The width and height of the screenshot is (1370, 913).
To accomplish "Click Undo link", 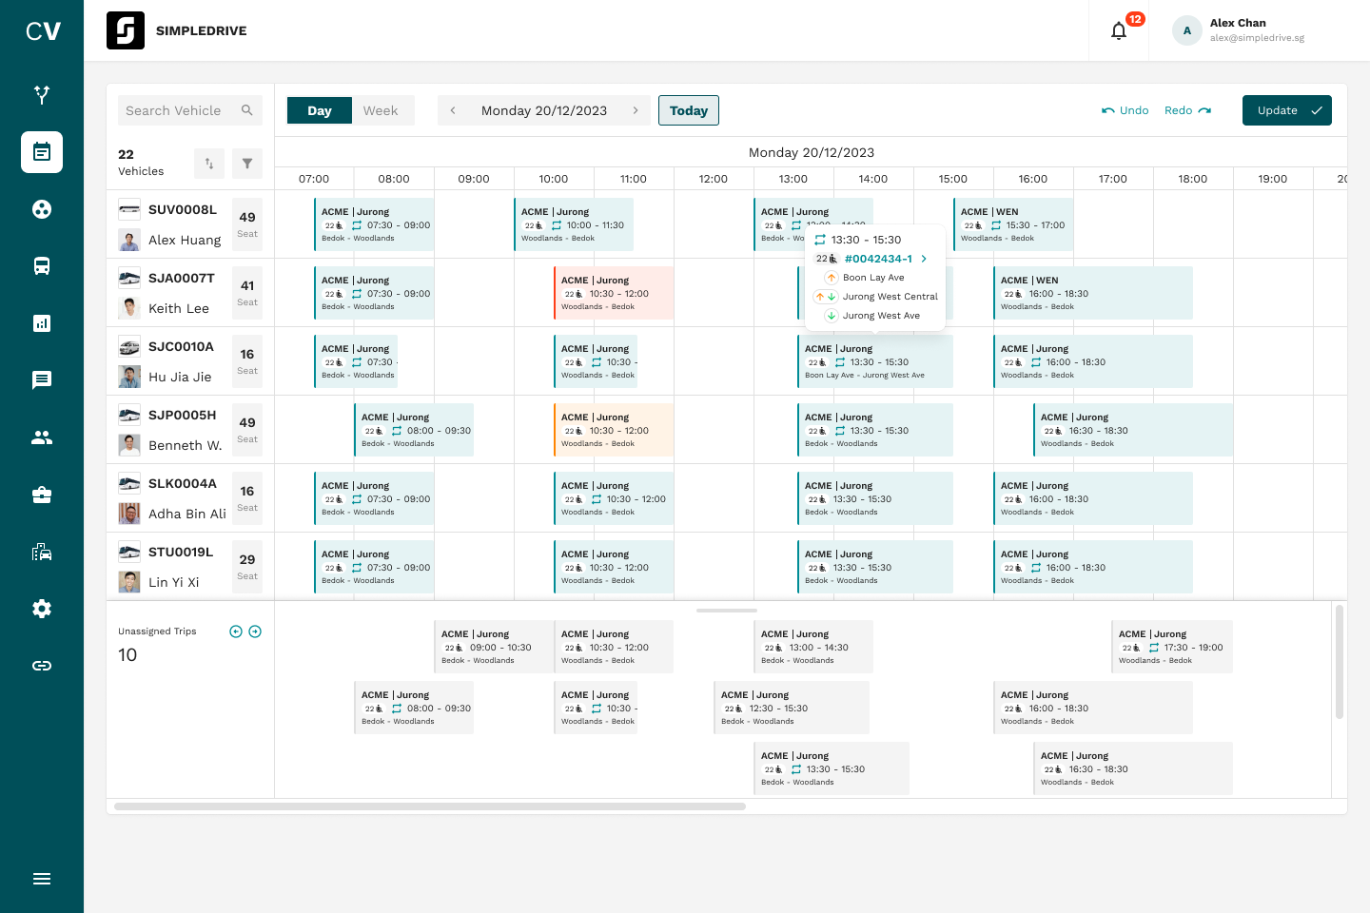I will tap(1125, 110).
